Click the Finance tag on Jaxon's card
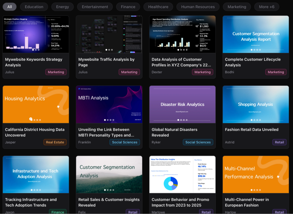293x214 pixels. [x=58, y=212]
